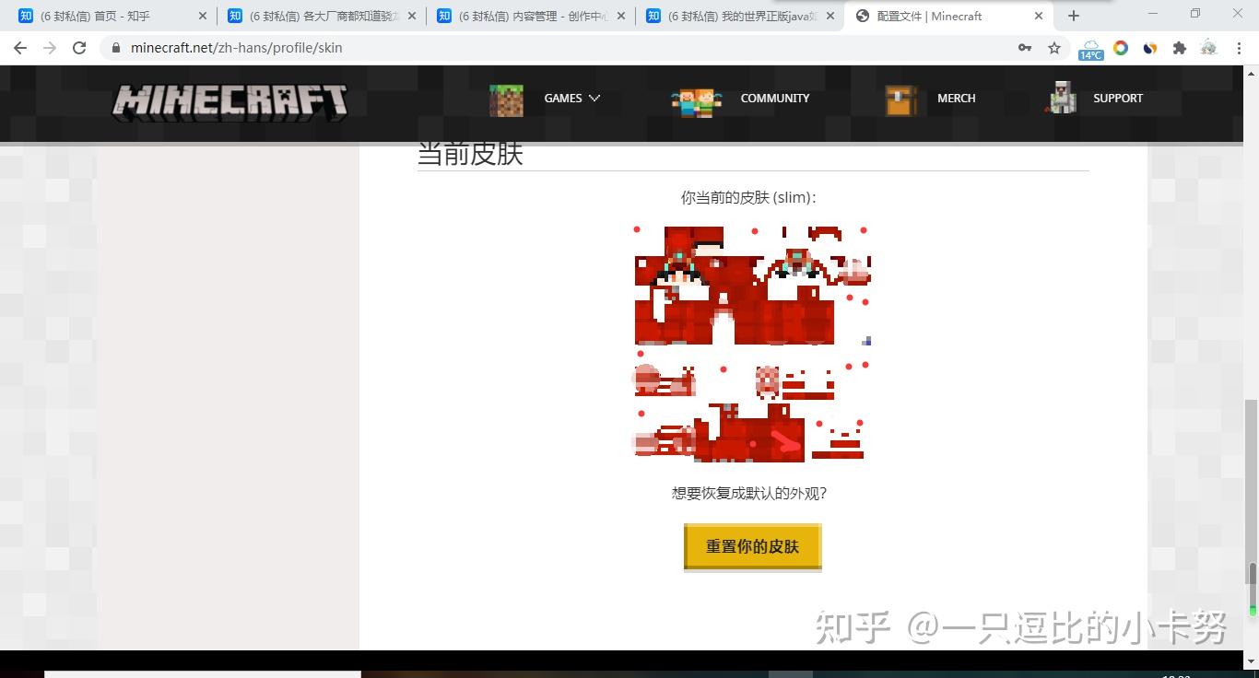Click the 当前皮肤 heading text

tap(470, 153)
